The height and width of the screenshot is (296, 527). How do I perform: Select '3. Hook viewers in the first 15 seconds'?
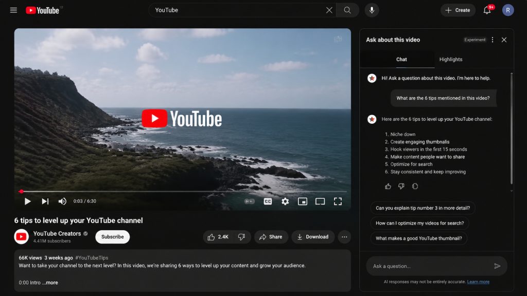pyautogui.click(x=426, y=150)
